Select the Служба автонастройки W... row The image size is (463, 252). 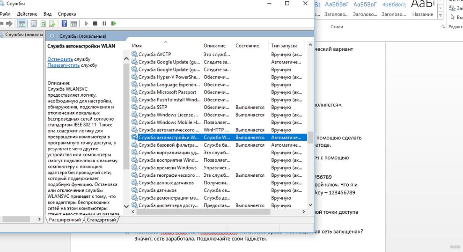click(x=219, y=137)
